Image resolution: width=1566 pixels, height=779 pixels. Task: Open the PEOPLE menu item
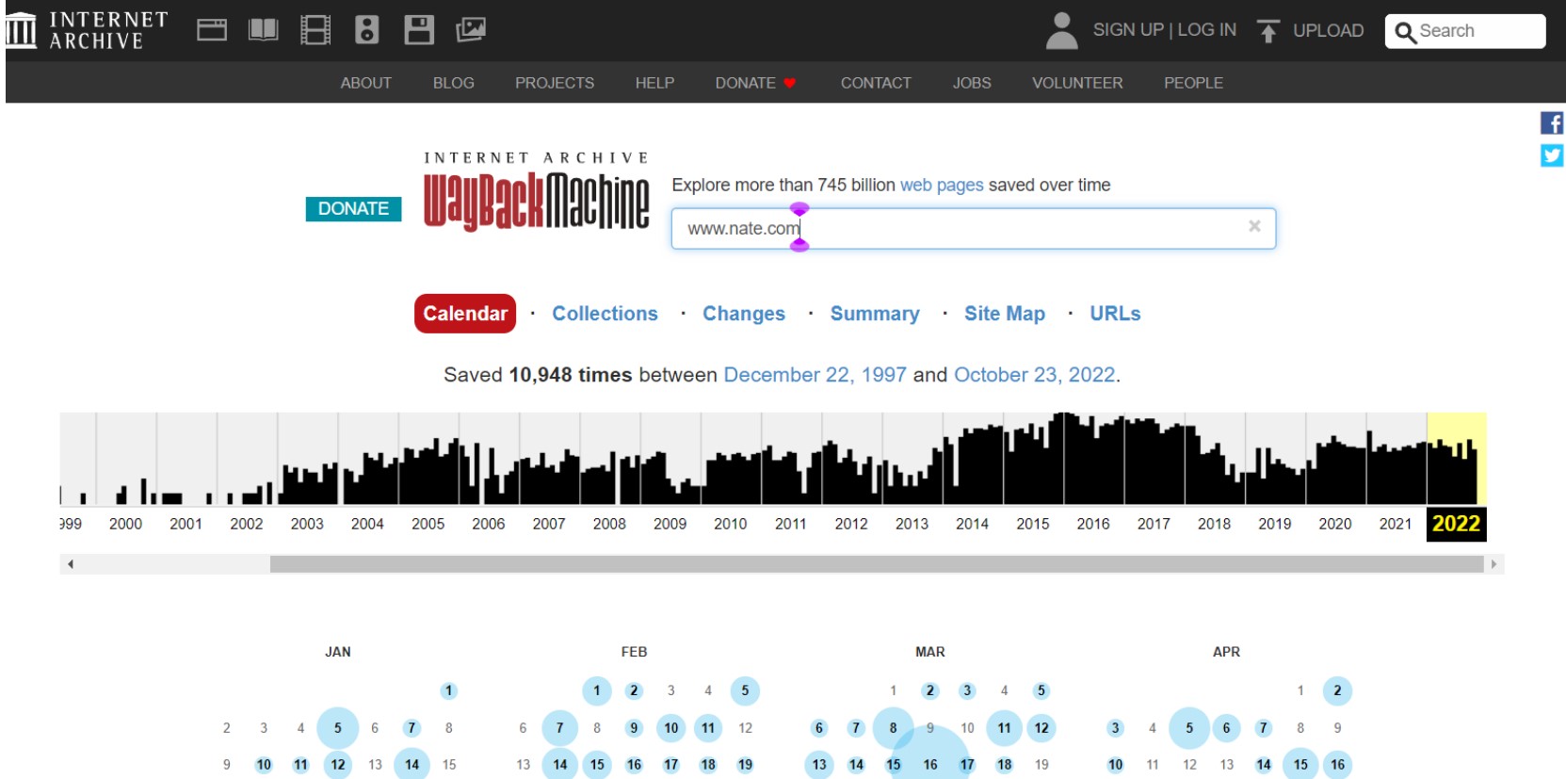1193,83
